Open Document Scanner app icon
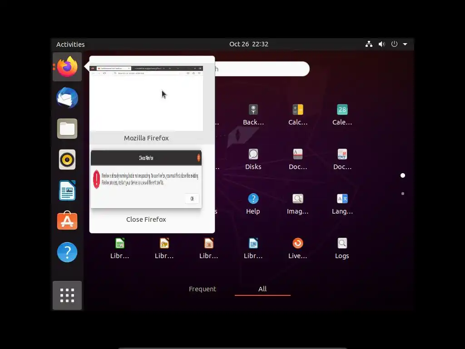 point(298,159)
